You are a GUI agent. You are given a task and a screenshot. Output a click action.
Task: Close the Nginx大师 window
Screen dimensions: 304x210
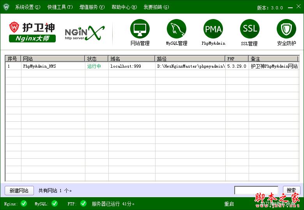[x=299, y=6]
